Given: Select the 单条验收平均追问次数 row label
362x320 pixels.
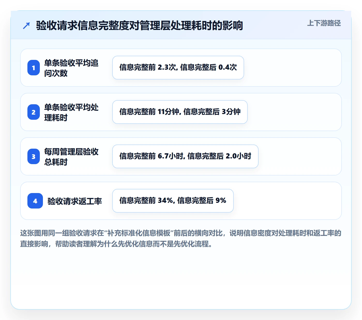Looking at the screenshot, I should (71, 68).
